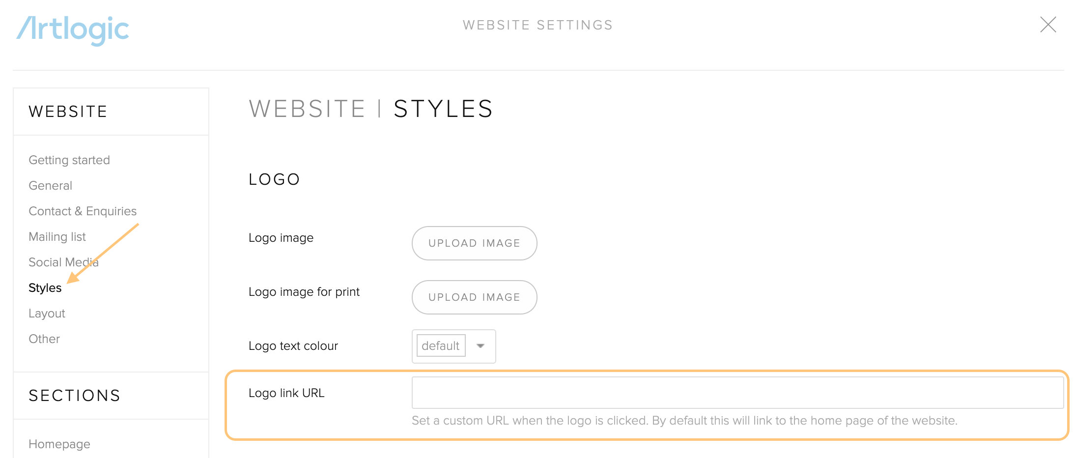This screenshot has width=1075, height=458.
Task: Click the default colour value box
Action: 441,346
